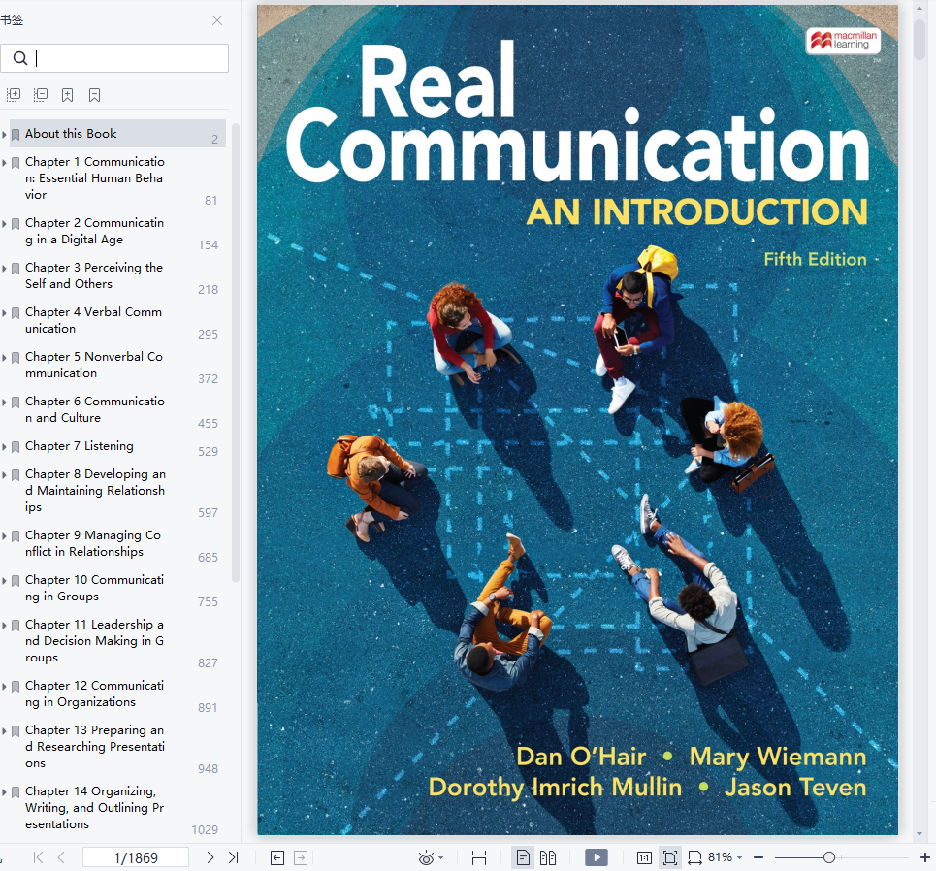Go to next page arrow
Viewport: 936px width, 871px height.
[210, 857]
